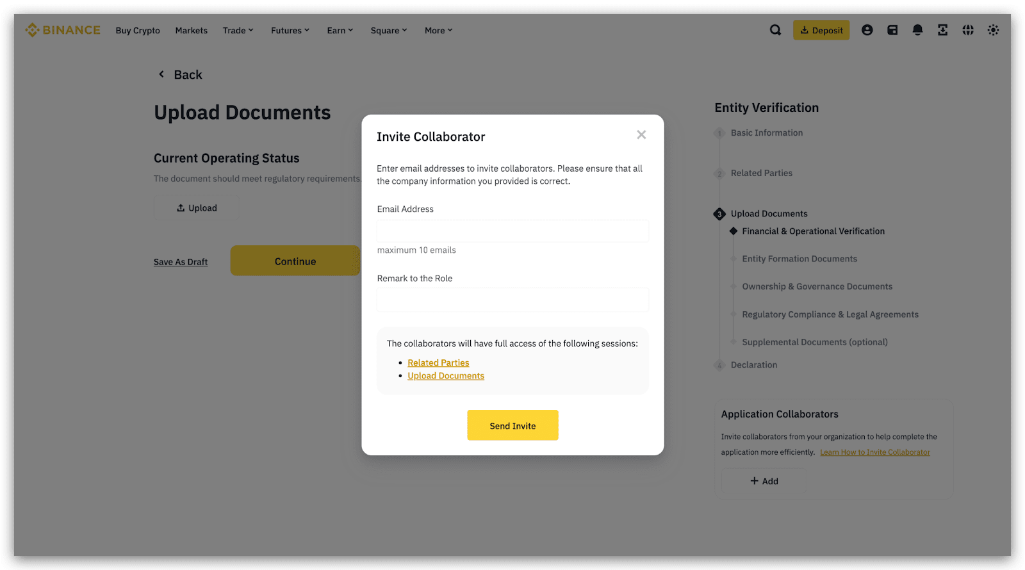Open the Related Parties link
This screenshot has width=1025, height=570.
[438, 362]
